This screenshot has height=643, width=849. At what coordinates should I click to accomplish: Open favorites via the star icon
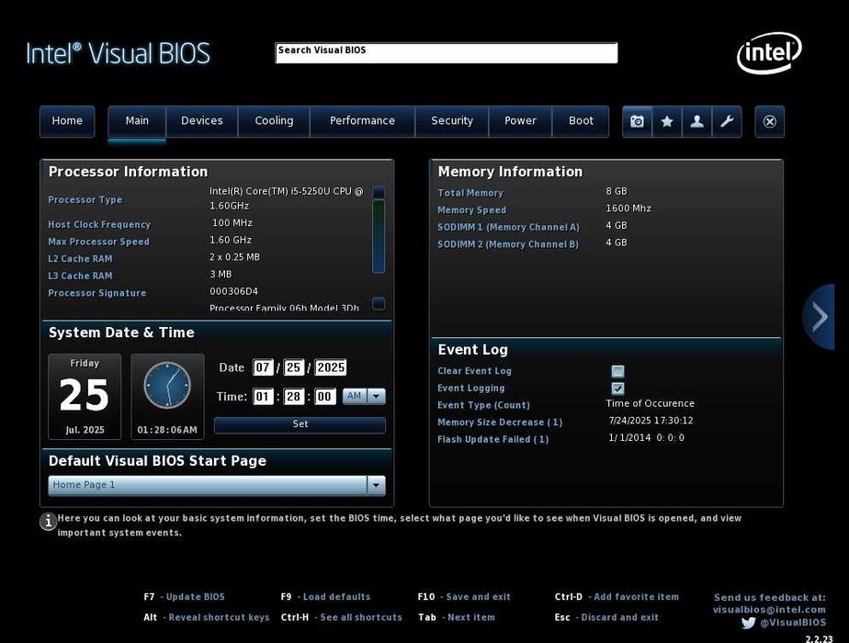coord(667,121)
